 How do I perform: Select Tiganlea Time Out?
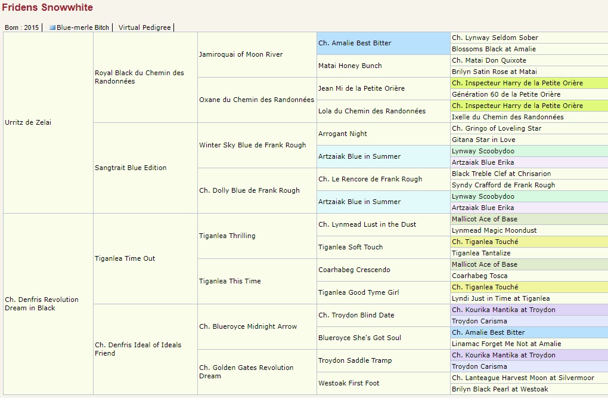tap(125, 258)
